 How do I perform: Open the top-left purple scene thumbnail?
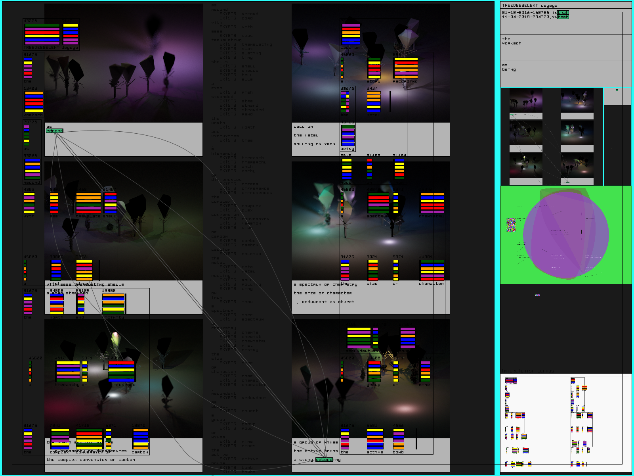(525, 101)
